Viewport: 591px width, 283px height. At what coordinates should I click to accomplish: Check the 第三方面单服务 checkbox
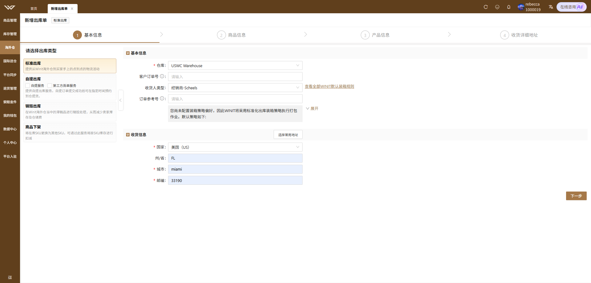[x=50, y=86]
